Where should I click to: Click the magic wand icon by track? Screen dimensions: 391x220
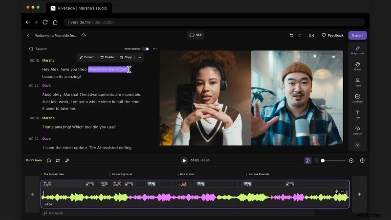pos(67,161)
